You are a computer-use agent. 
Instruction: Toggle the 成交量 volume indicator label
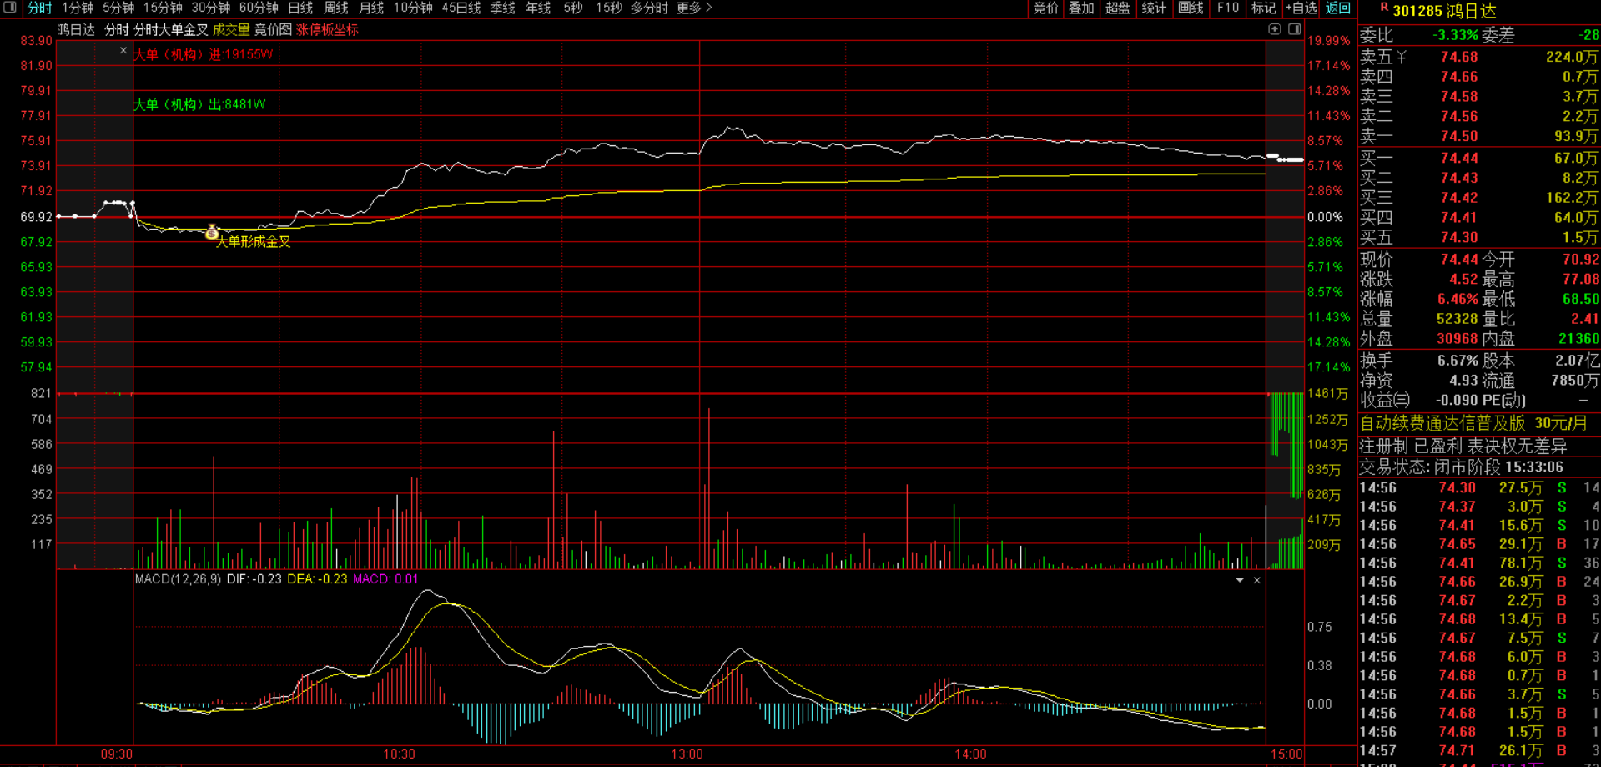click(231, 30)
